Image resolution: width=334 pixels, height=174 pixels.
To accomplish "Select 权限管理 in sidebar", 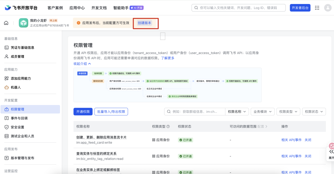I will [x=30, y=109].
